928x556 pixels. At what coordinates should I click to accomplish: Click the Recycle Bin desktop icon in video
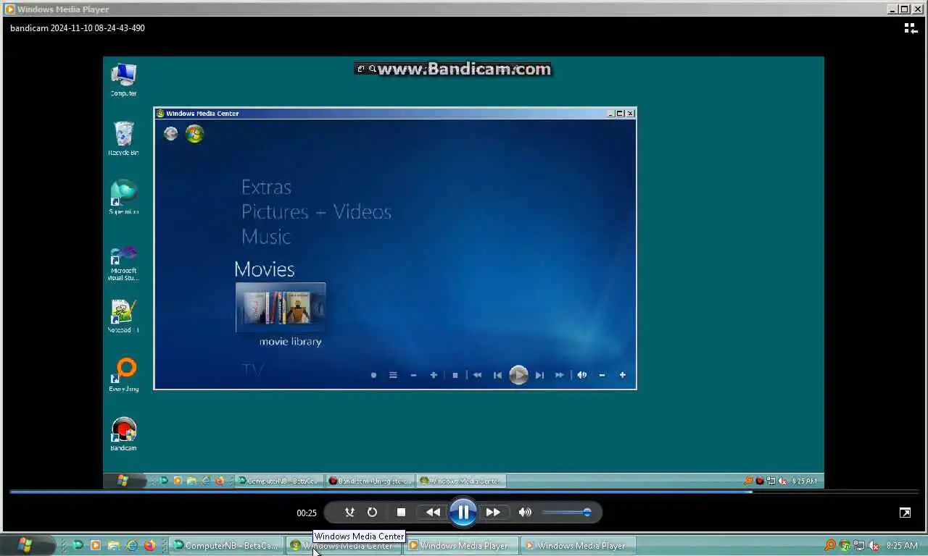coord(123,138)
